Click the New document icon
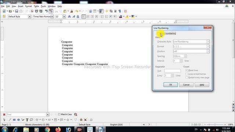Image resolution: width=235 pixels, height=132 pixels. (x=4, y=11)
